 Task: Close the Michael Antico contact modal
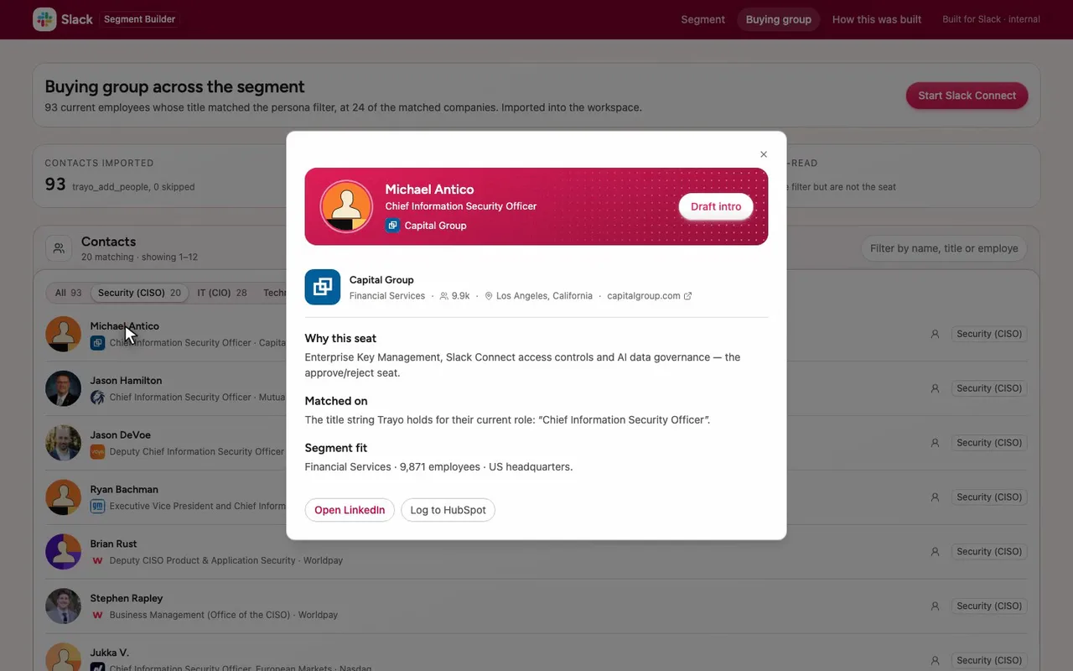click(x=764, y=154)
